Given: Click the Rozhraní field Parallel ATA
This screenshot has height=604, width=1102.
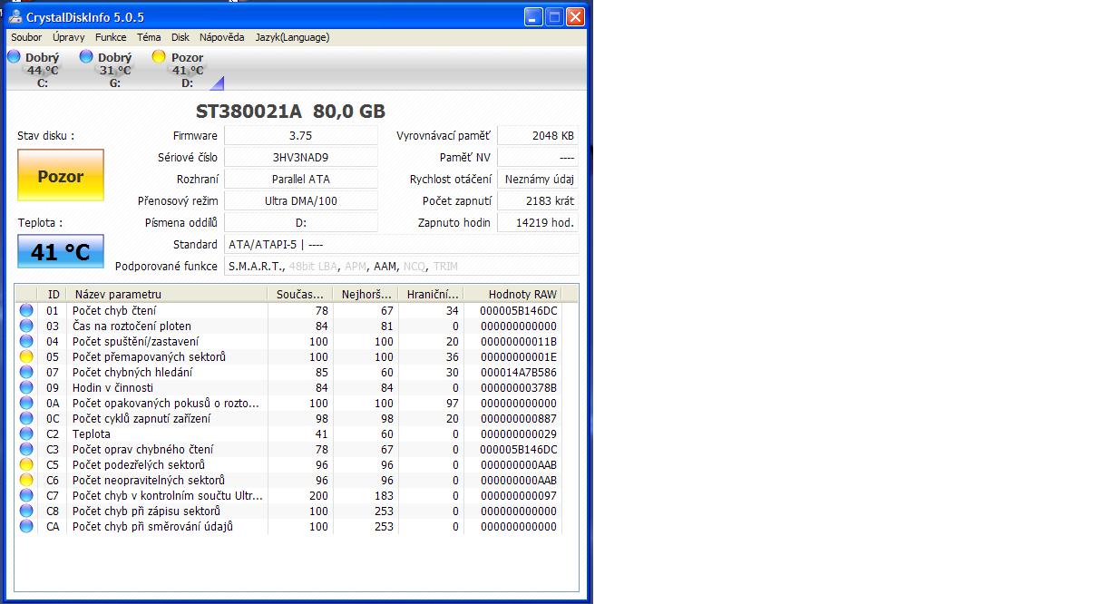Looking at the screenshot, I should coord(300,179).
